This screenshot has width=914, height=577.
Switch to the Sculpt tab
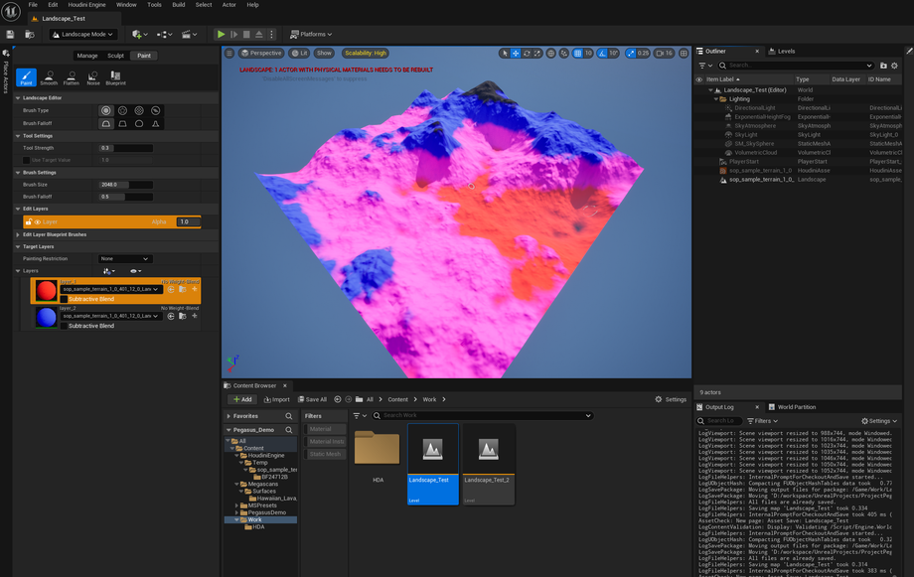115,56
